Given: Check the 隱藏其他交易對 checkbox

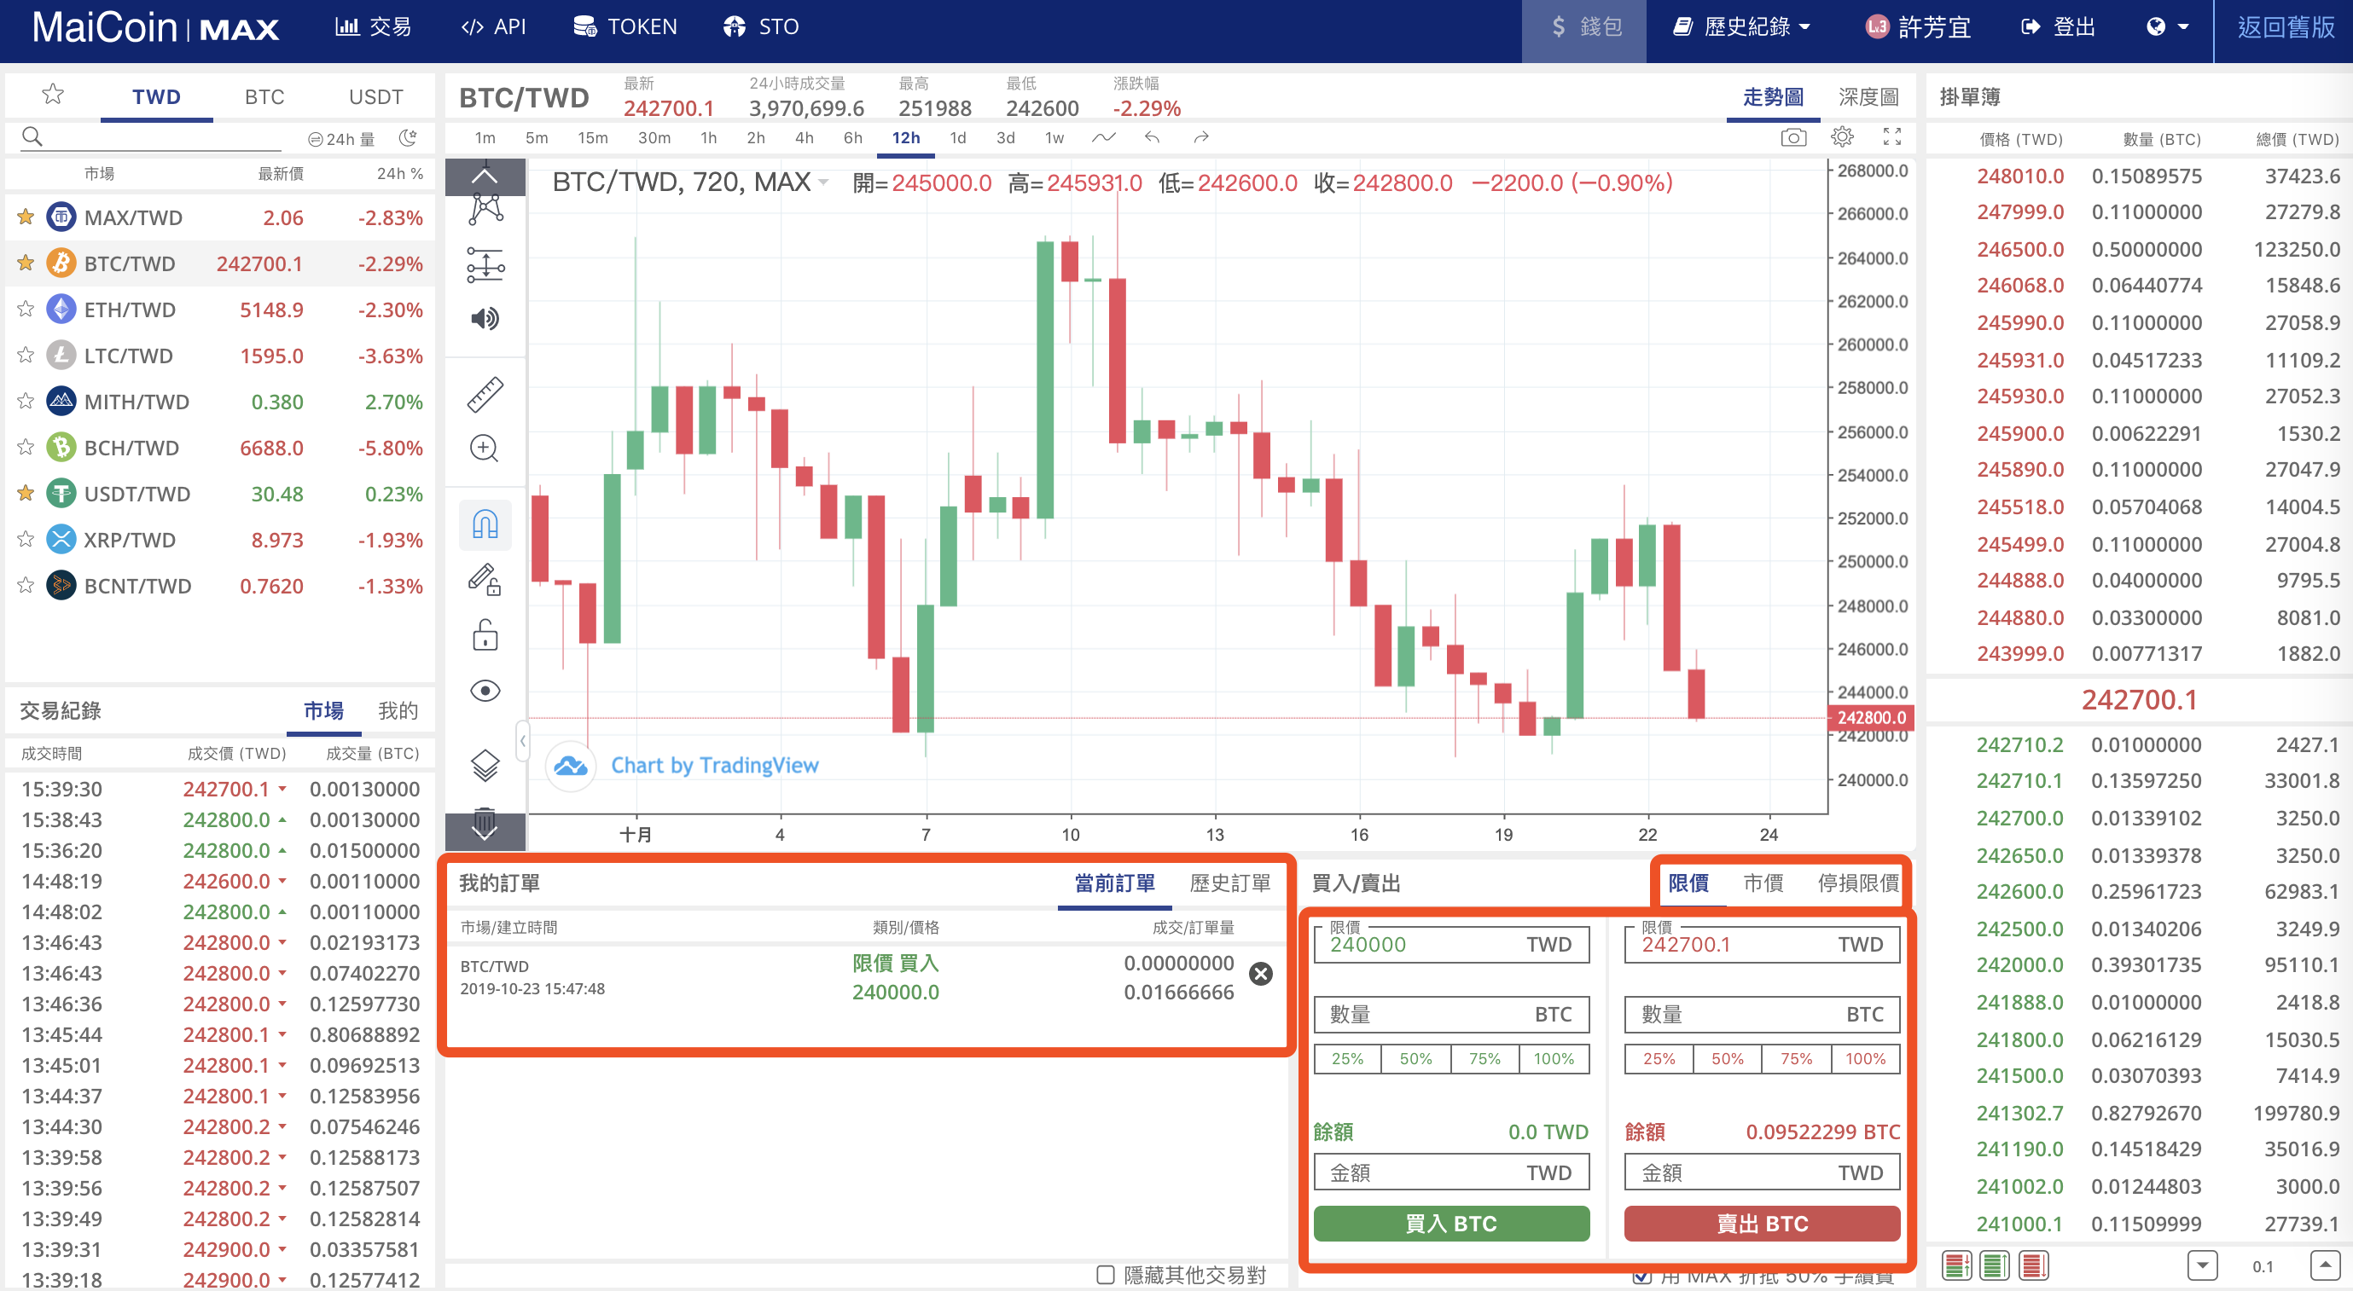Looking at the screenshot, I should 1105,1275.
